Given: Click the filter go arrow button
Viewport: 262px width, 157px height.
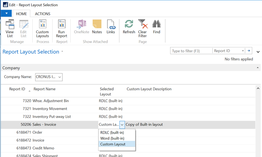Looking at the screenshot, I should pos(248,51).
